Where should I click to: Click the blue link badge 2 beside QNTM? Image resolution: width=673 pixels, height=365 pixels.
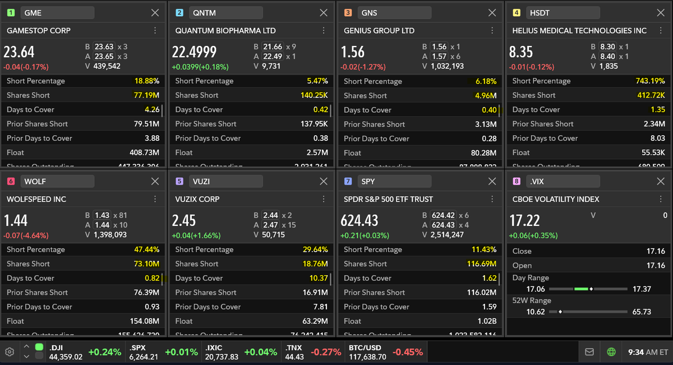coord(179,13)
